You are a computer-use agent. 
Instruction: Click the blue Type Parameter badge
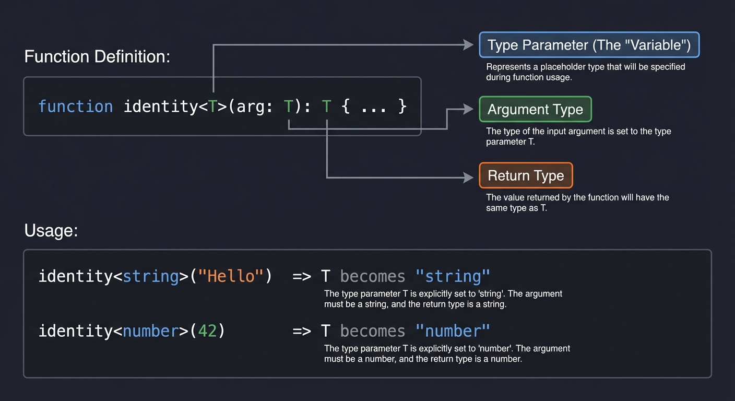(x=589, y=45)
